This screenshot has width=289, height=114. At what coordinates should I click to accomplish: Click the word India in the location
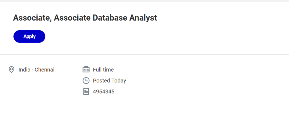click(x=24, y=69)
